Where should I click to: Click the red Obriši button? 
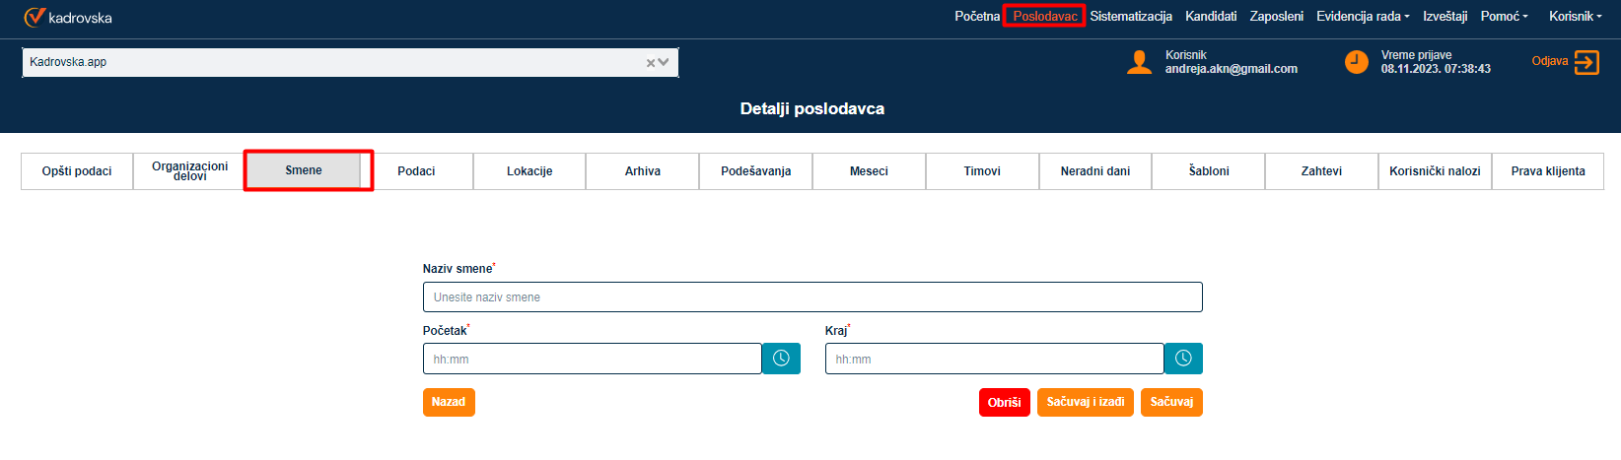click(1004, 402)
